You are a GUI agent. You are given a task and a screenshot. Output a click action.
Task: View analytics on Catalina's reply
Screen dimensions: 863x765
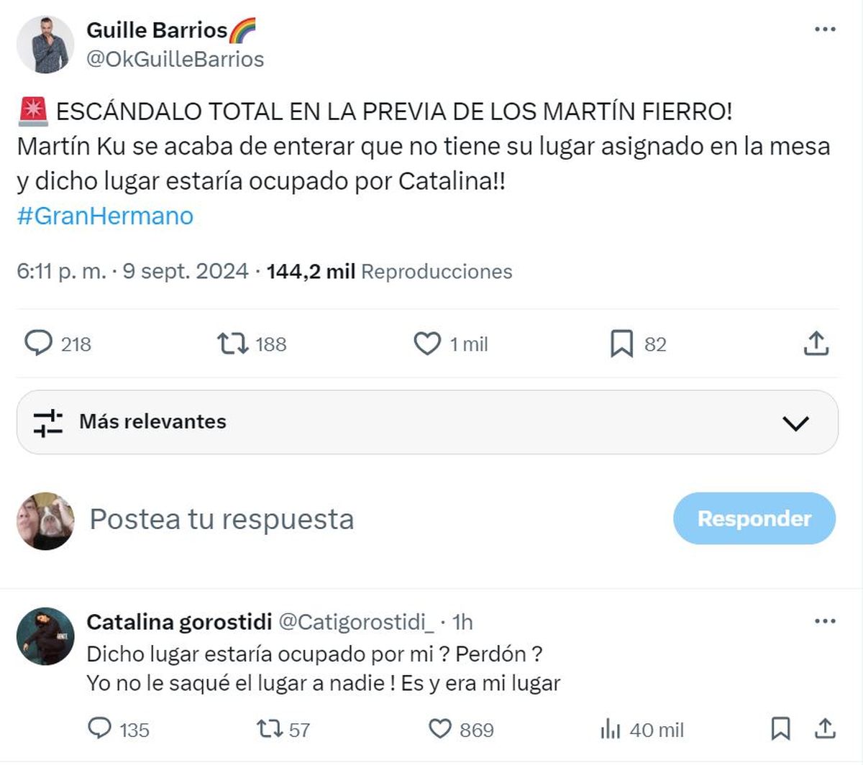click(x=610, y=730)
